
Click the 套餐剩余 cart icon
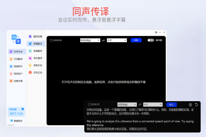pyautogui.click(x=11, y=121)
